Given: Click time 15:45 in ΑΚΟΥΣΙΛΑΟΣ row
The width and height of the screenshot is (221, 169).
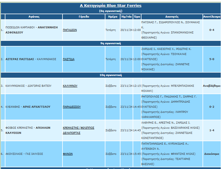Looking at the screenshot, I should coord(137,154).
